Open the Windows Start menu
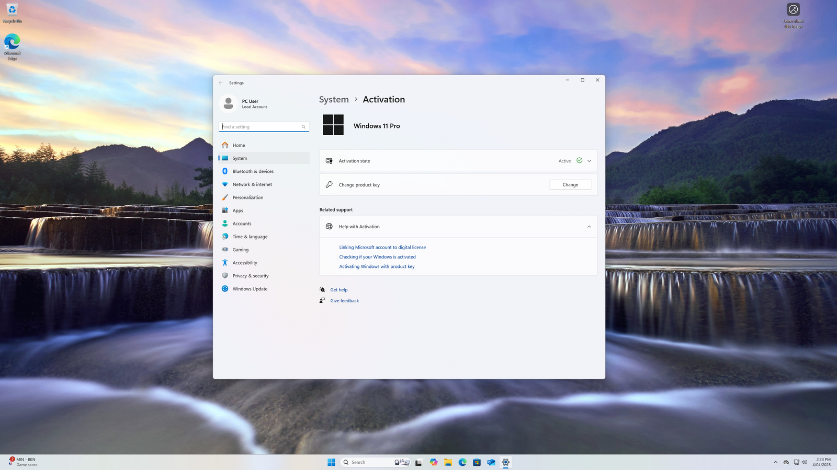The image size is (837, 470). point(331,462)
